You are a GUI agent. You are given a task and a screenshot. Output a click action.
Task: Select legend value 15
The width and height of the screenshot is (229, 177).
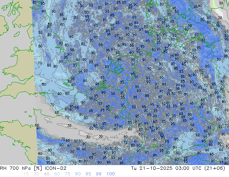[x=26, y=174]
